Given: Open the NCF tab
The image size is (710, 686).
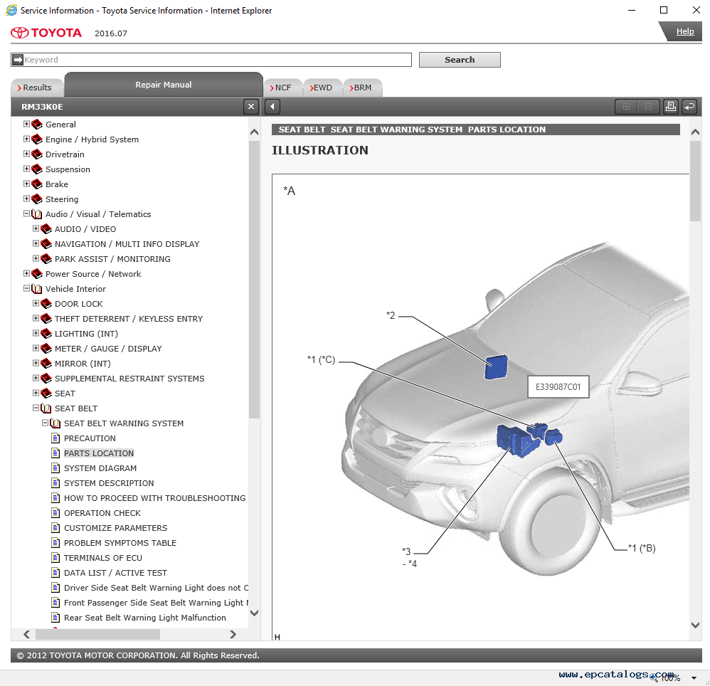Looking at the screenshot, I should pos(282,88).
